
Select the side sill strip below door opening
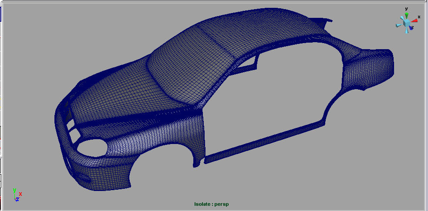point(265,142)
